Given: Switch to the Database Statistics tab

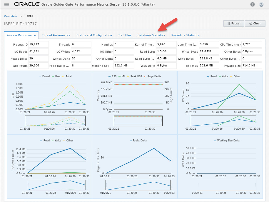Looking at the screenshot, I should click(151, 35).
